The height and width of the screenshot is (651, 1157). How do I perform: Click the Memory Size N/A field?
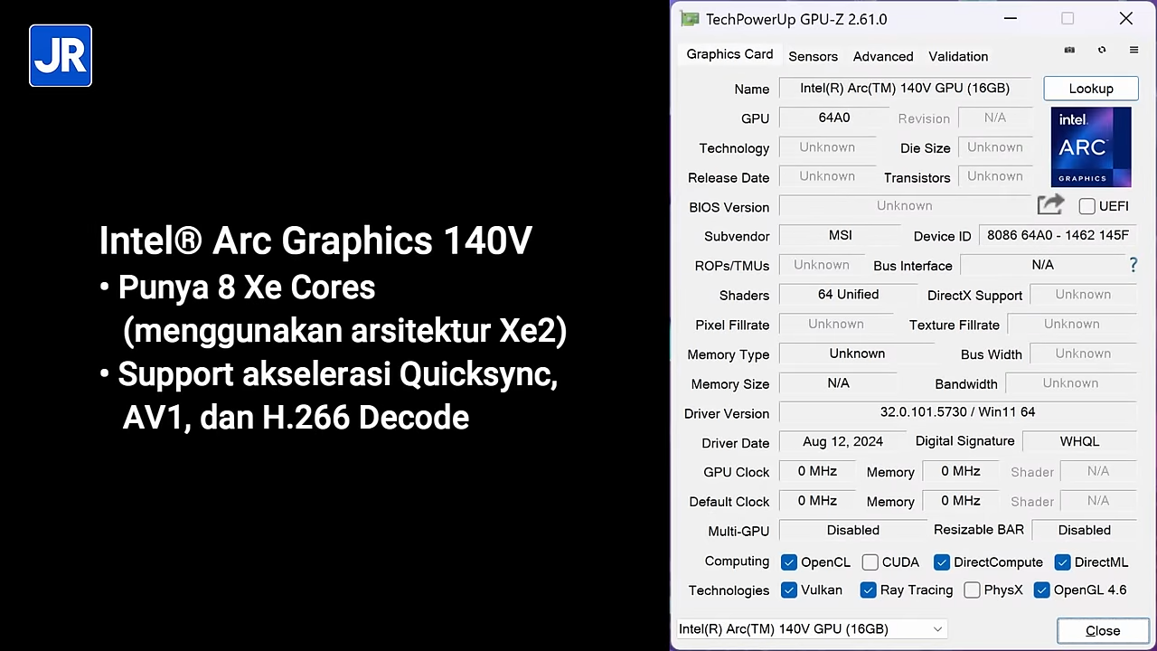[x=838, y=383]
